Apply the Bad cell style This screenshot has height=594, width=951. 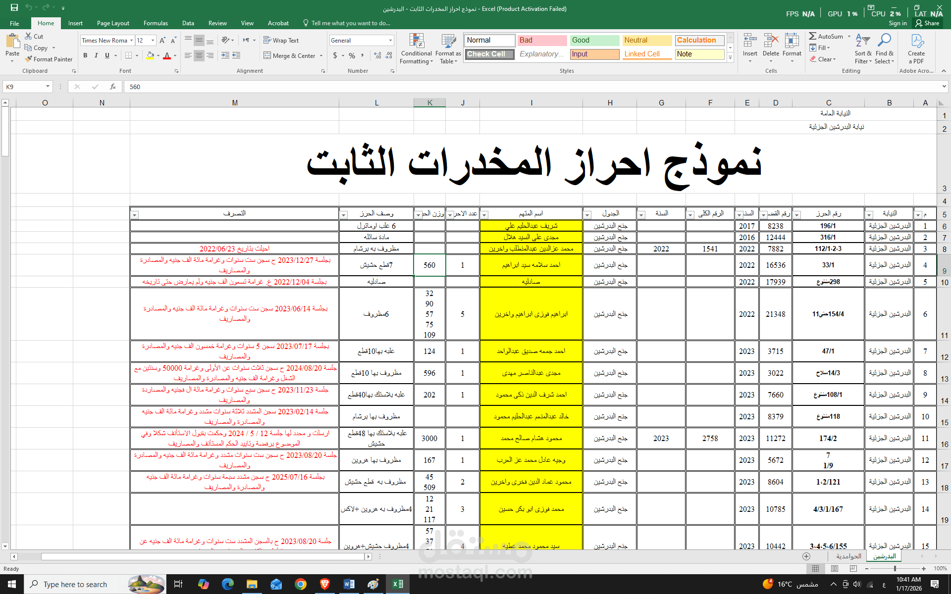click(542, 40)
